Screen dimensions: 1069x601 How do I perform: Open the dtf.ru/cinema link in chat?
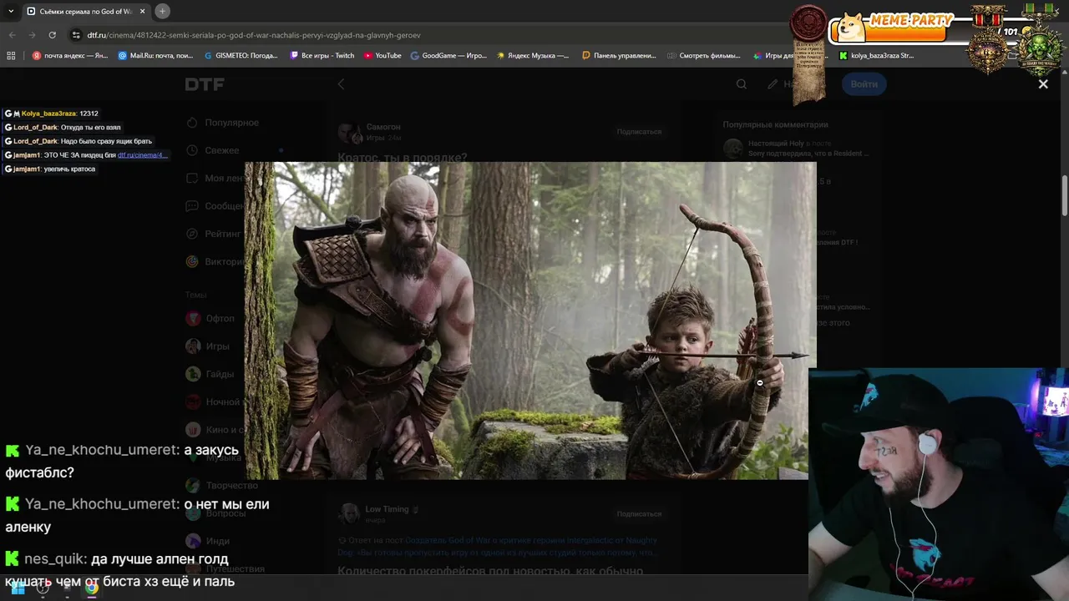pos(143,155)
